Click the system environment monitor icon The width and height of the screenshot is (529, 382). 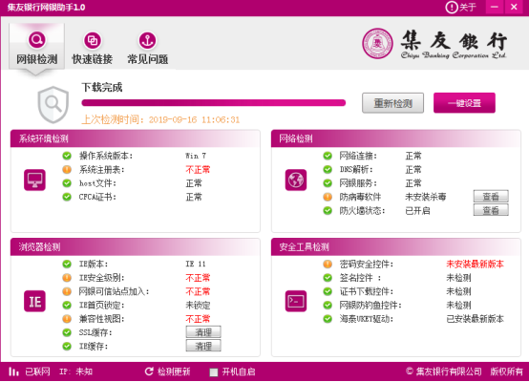point(34,180)
